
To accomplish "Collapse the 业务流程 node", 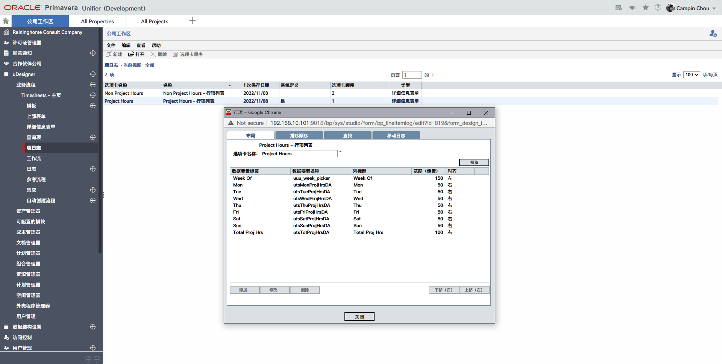I will pyautogui.click(x=93, y=85).
